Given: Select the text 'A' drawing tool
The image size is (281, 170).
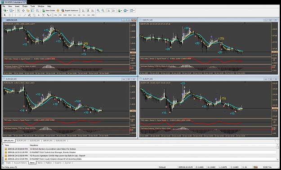Looking at the screenshot, I should pos(39,15).
